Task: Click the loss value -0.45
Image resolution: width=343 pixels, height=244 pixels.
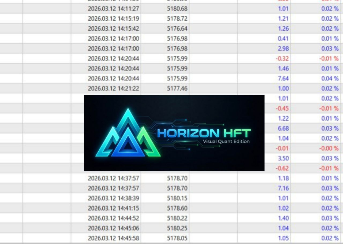Action: coord(282,108)
